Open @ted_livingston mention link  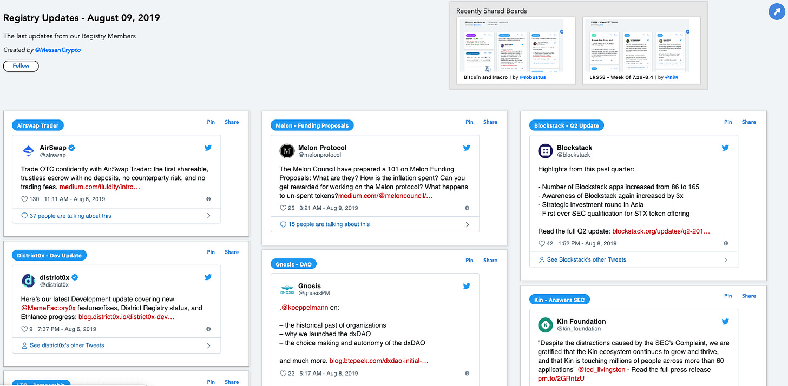(601, 370)
